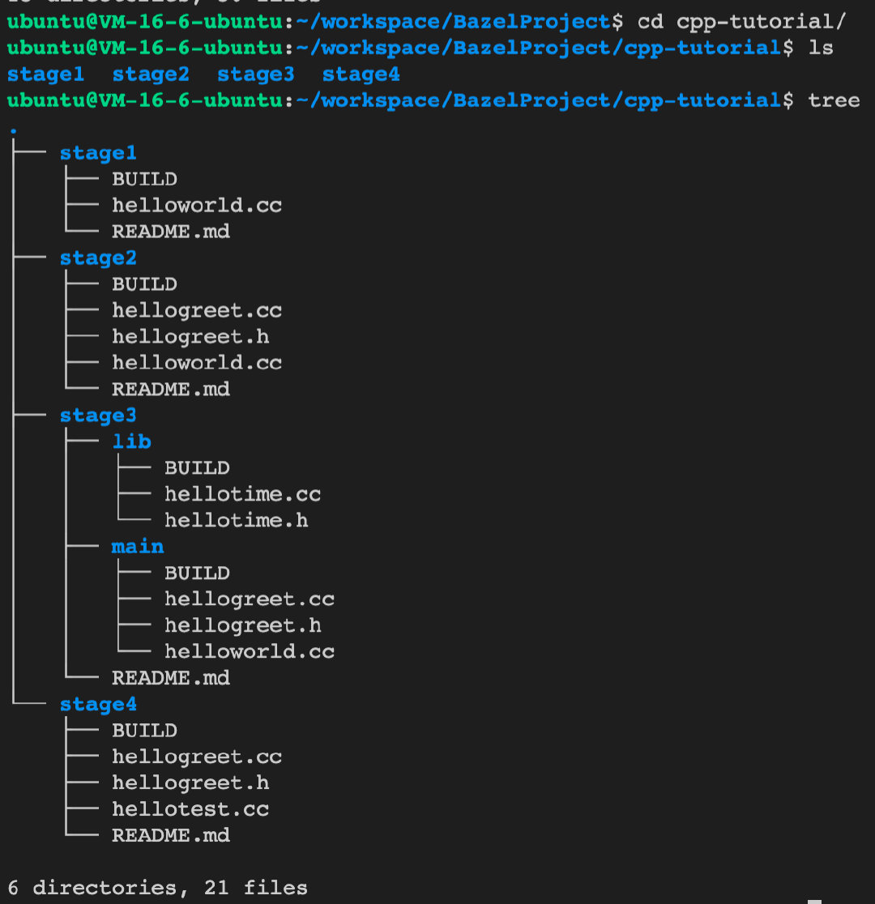This screenshot has height=904, width=875.
Task: Click the BUILD file under lib
Action: pos(197,468)
